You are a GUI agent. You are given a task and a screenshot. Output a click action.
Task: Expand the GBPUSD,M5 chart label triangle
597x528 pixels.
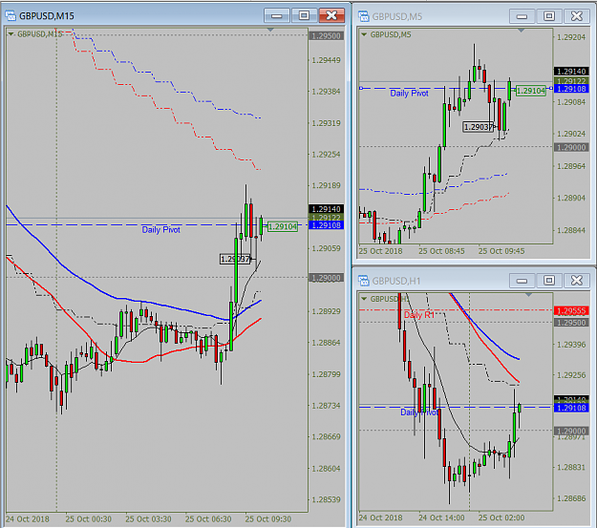click(x=364, y=34)
